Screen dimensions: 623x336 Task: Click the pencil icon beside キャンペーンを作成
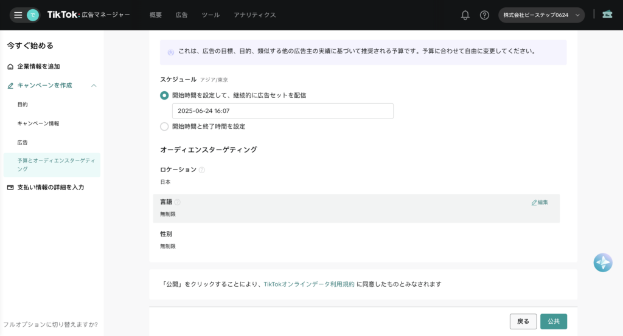[x=10, y=86]
